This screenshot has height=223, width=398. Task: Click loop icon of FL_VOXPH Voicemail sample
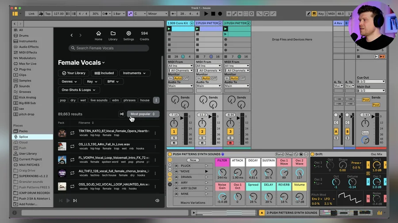(73, 160)
